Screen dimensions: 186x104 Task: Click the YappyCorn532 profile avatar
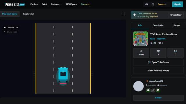pyautogui.click(x=138, y=86)
